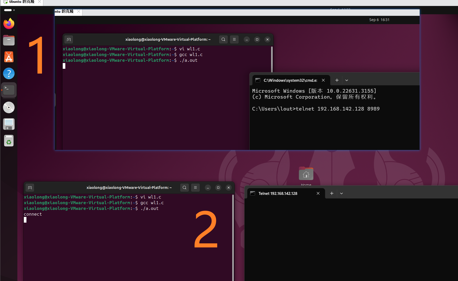Screen dimensions: 458x281
Task: Close the upper terminal window
Action: (267, 39)
